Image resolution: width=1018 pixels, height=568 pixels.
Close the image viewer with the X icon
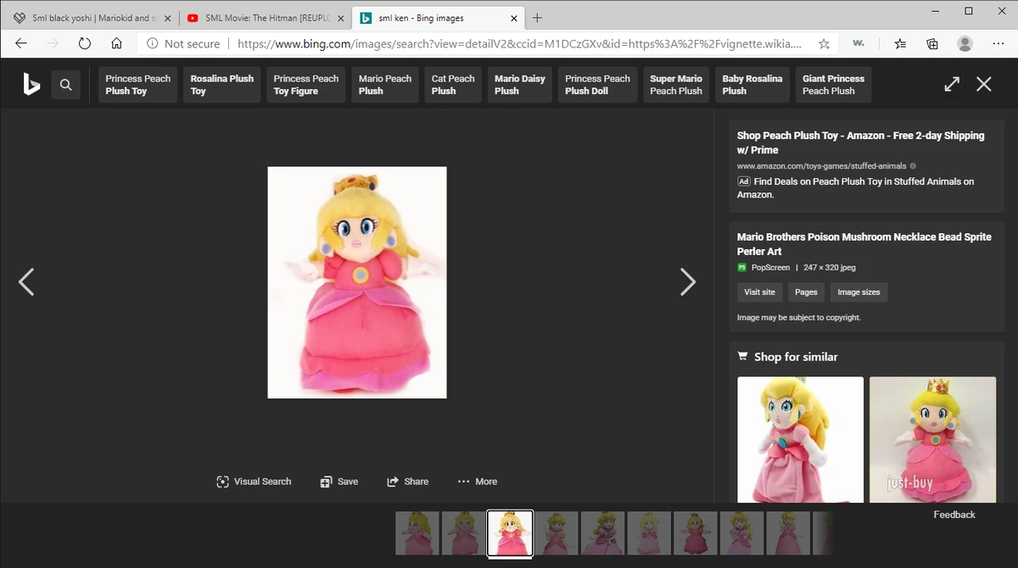983,84
